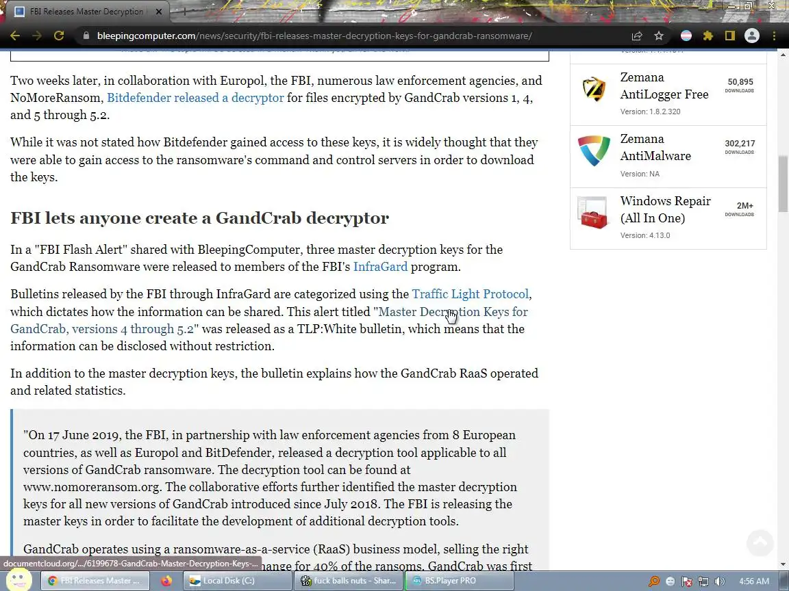789x591 pixels.
Task: Close the FBI Releases Master Decryption tab
Action: [x=159, y=11]
